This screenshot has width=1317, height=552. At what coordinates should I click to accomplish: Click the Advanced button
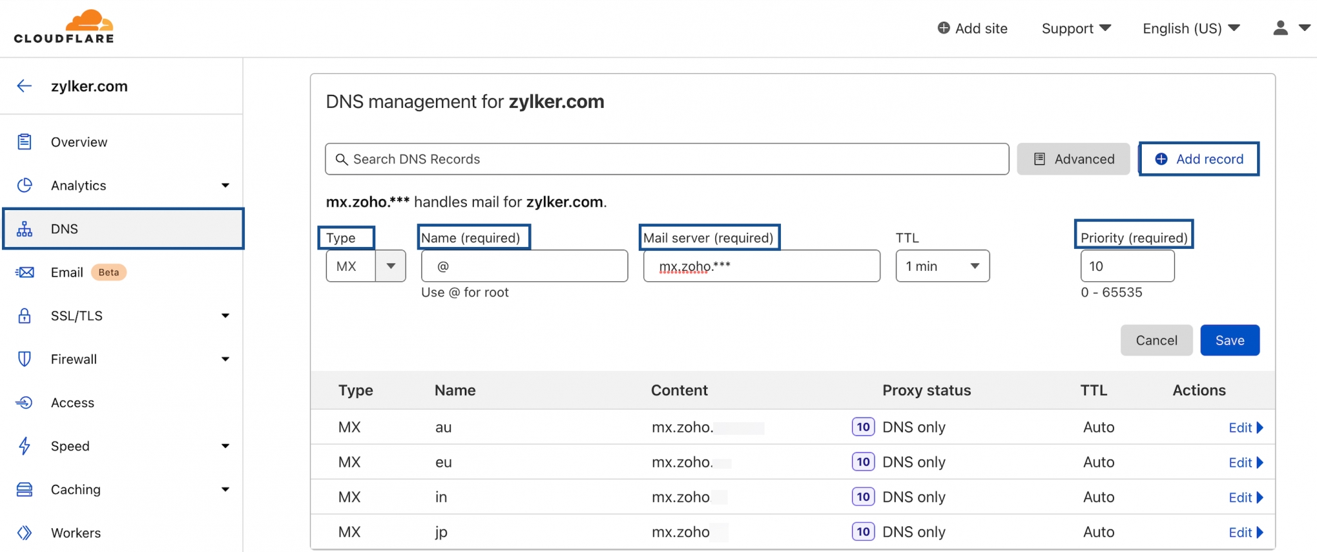point(1073,159)
